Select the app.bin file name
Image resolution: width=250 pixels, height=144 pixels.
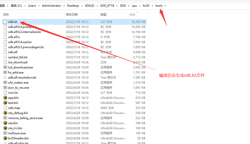(13, 98)
